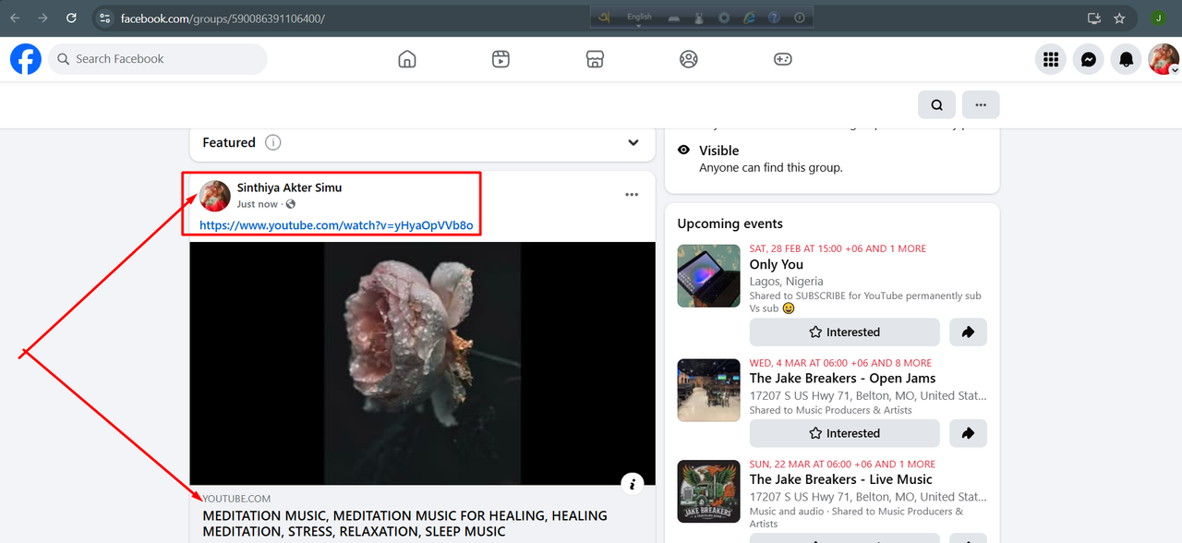Click the WED, 4 MAR AT 06:00 date

(x=840, y=363)
